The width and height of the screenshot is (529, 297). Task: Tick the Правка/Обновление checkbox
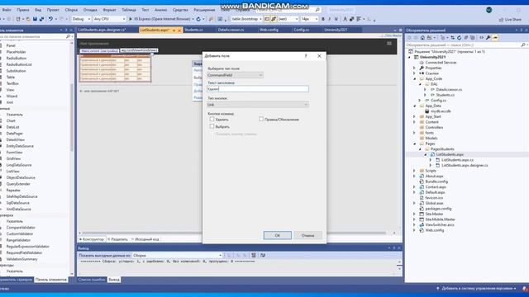(261, 119)
